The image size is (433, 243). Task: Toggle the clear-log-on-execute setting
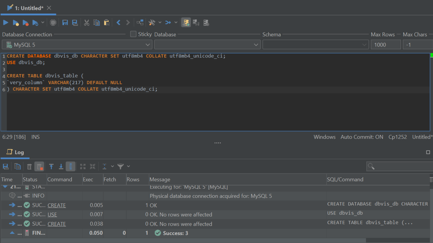point(39,166)
